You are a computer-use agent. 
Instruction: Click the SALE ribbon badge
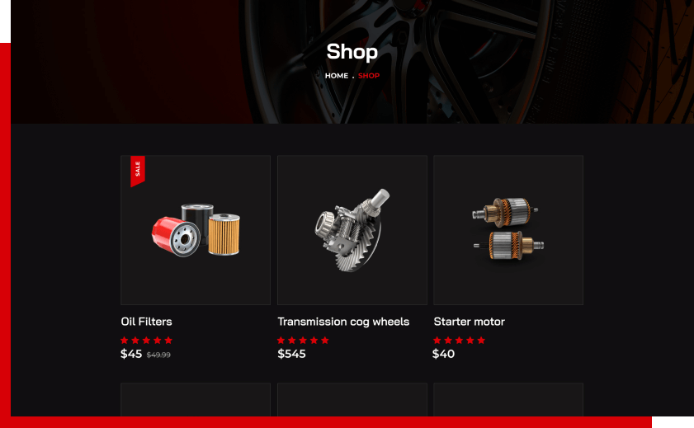(138, 171)
